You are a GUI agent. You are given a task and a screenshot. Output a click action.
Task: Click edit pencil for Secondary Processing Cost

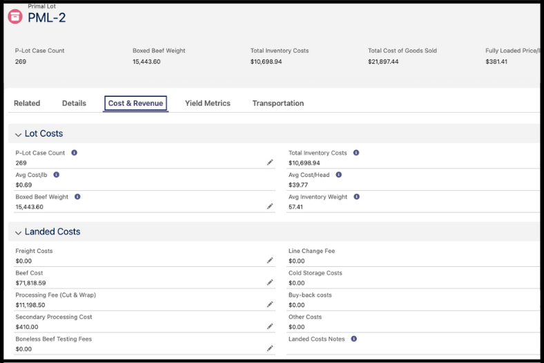270,326
